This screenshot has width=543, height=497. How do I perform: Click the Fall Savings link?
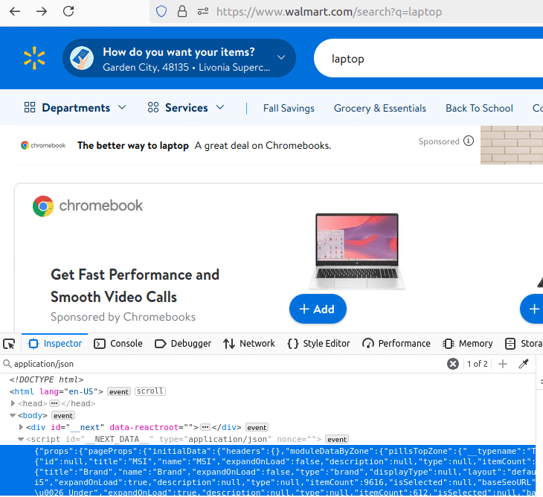click(x=289, y=108)
